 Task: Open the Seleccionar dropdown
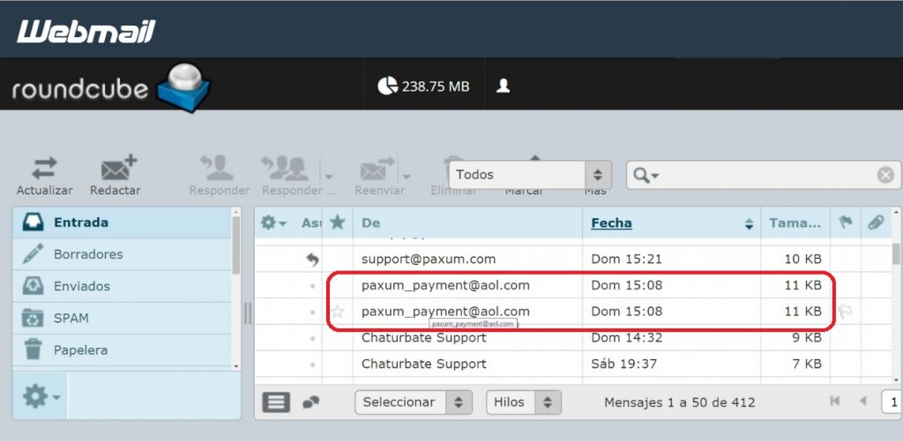(x=414, y=402)
